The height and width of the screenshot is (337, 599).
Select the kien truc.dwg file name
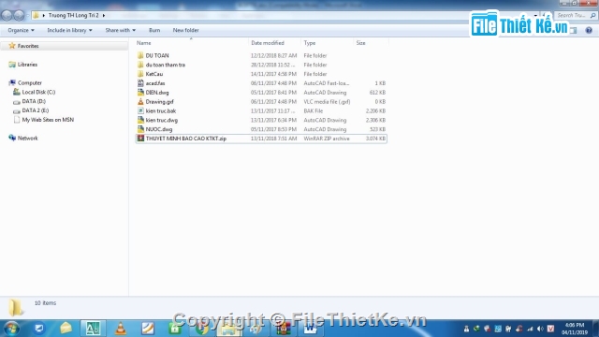pyautogui.click(x=162, y=120)
